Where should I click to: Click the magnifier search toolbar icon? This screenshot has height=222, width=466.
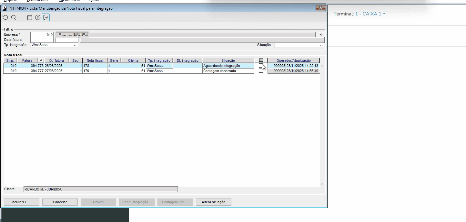(14, 18)
